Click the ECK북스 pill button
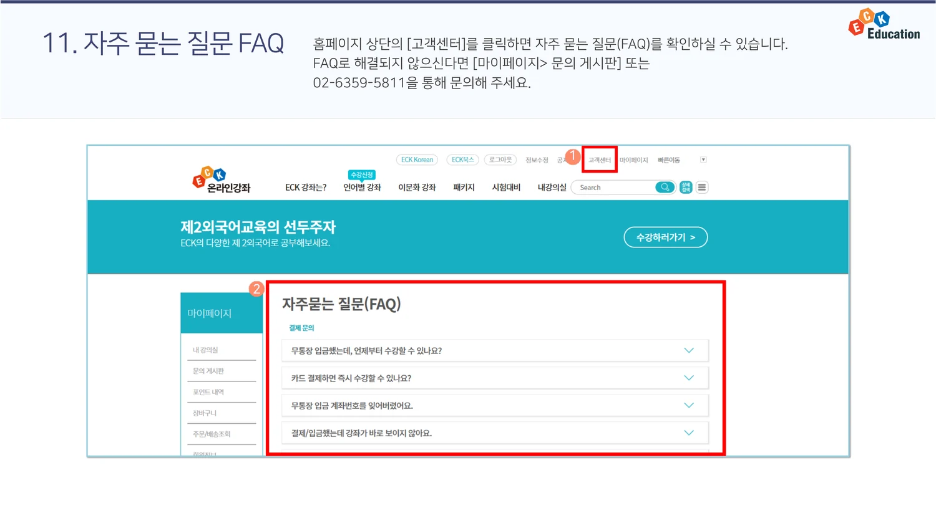The image size is (936, 526). tap(463, 160)
